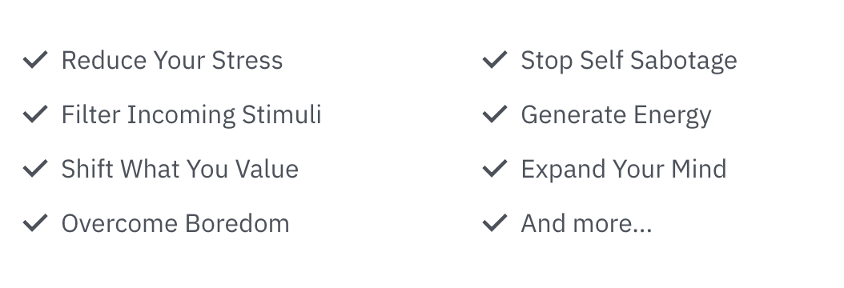Click the checkmark beside Overcome Boredom
Image resolution: width=844 pixels, height=288 pixels.
[x=35, y=222]
